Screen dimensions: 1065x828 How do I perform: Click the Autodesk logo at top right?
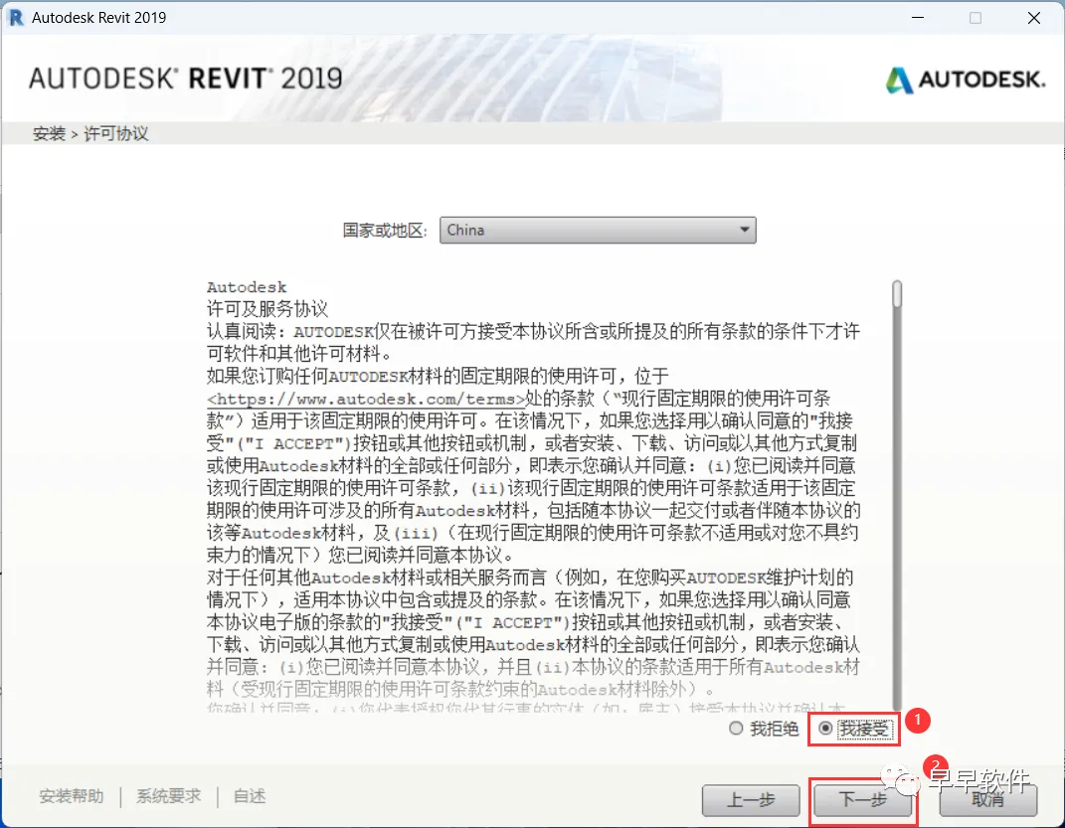tap(965, 81)
